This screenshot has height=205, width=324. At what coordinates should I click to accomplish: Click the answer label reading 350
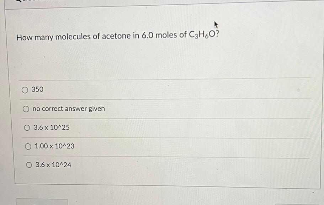click(38, 90)
